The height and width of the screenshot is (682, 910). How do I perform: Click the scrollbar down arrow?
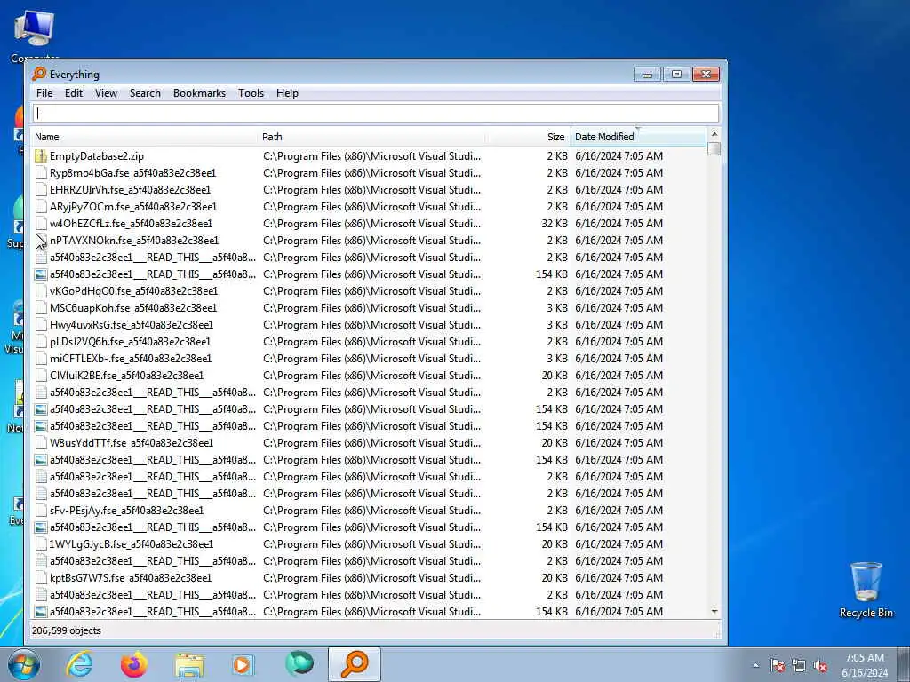click(x=714, y=611)
